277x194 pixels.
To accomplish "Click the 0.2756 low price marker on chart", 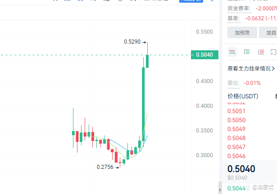I will point(108,167).
